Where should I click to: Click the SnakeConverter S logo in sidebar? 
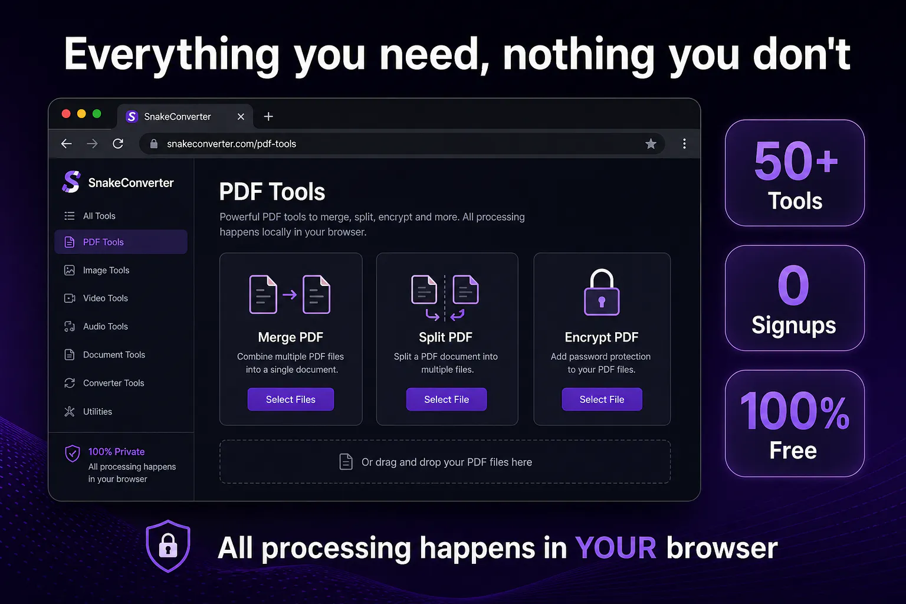71,182
